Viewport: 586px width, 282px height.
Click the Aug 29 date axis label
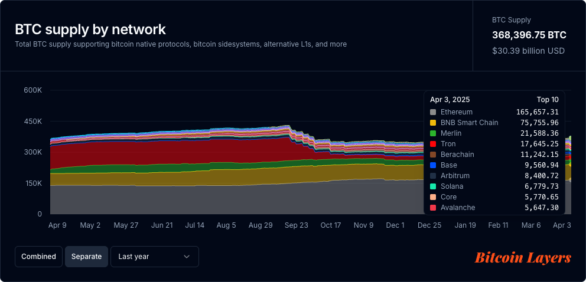[261, 225]
